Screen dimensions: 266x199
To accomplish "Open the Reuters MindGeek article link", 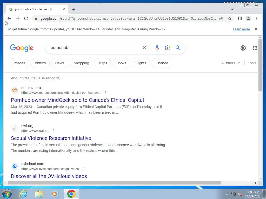I will click(x=77, y=100).
